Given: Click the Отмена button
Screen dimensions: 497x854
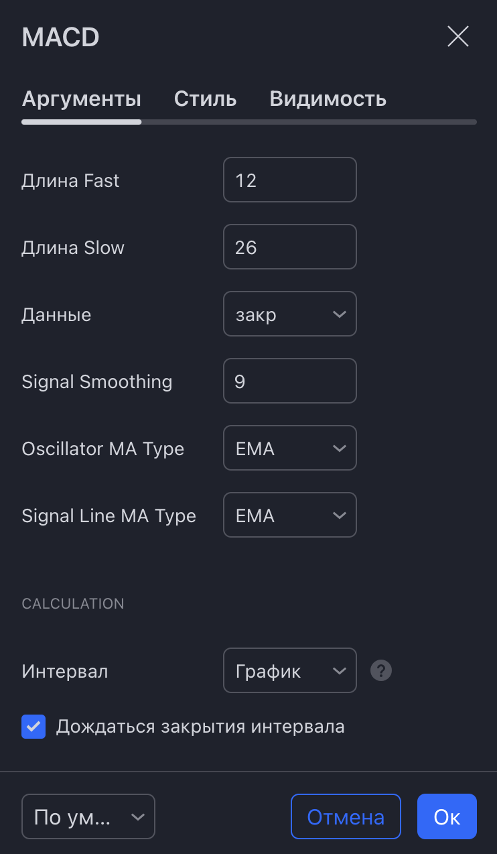Looking at the screenshot, I should point(346,816).
